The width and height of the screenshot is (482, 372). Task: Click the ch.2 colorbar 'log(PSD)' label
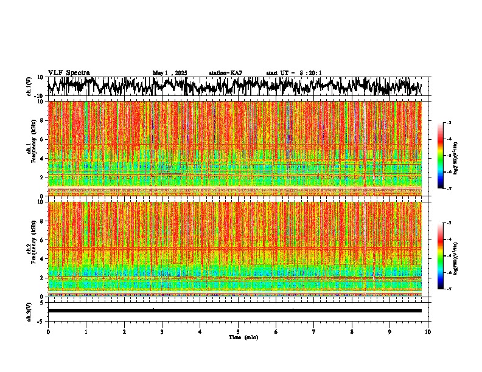[455, 258]
